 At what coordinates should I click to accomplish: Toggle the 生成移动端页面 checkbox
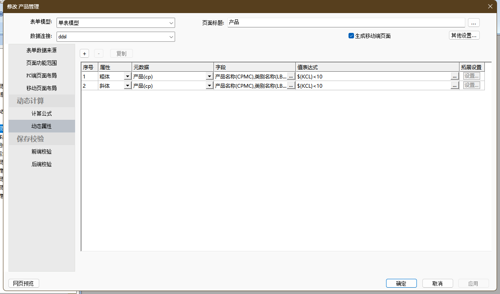click(351, 36)
